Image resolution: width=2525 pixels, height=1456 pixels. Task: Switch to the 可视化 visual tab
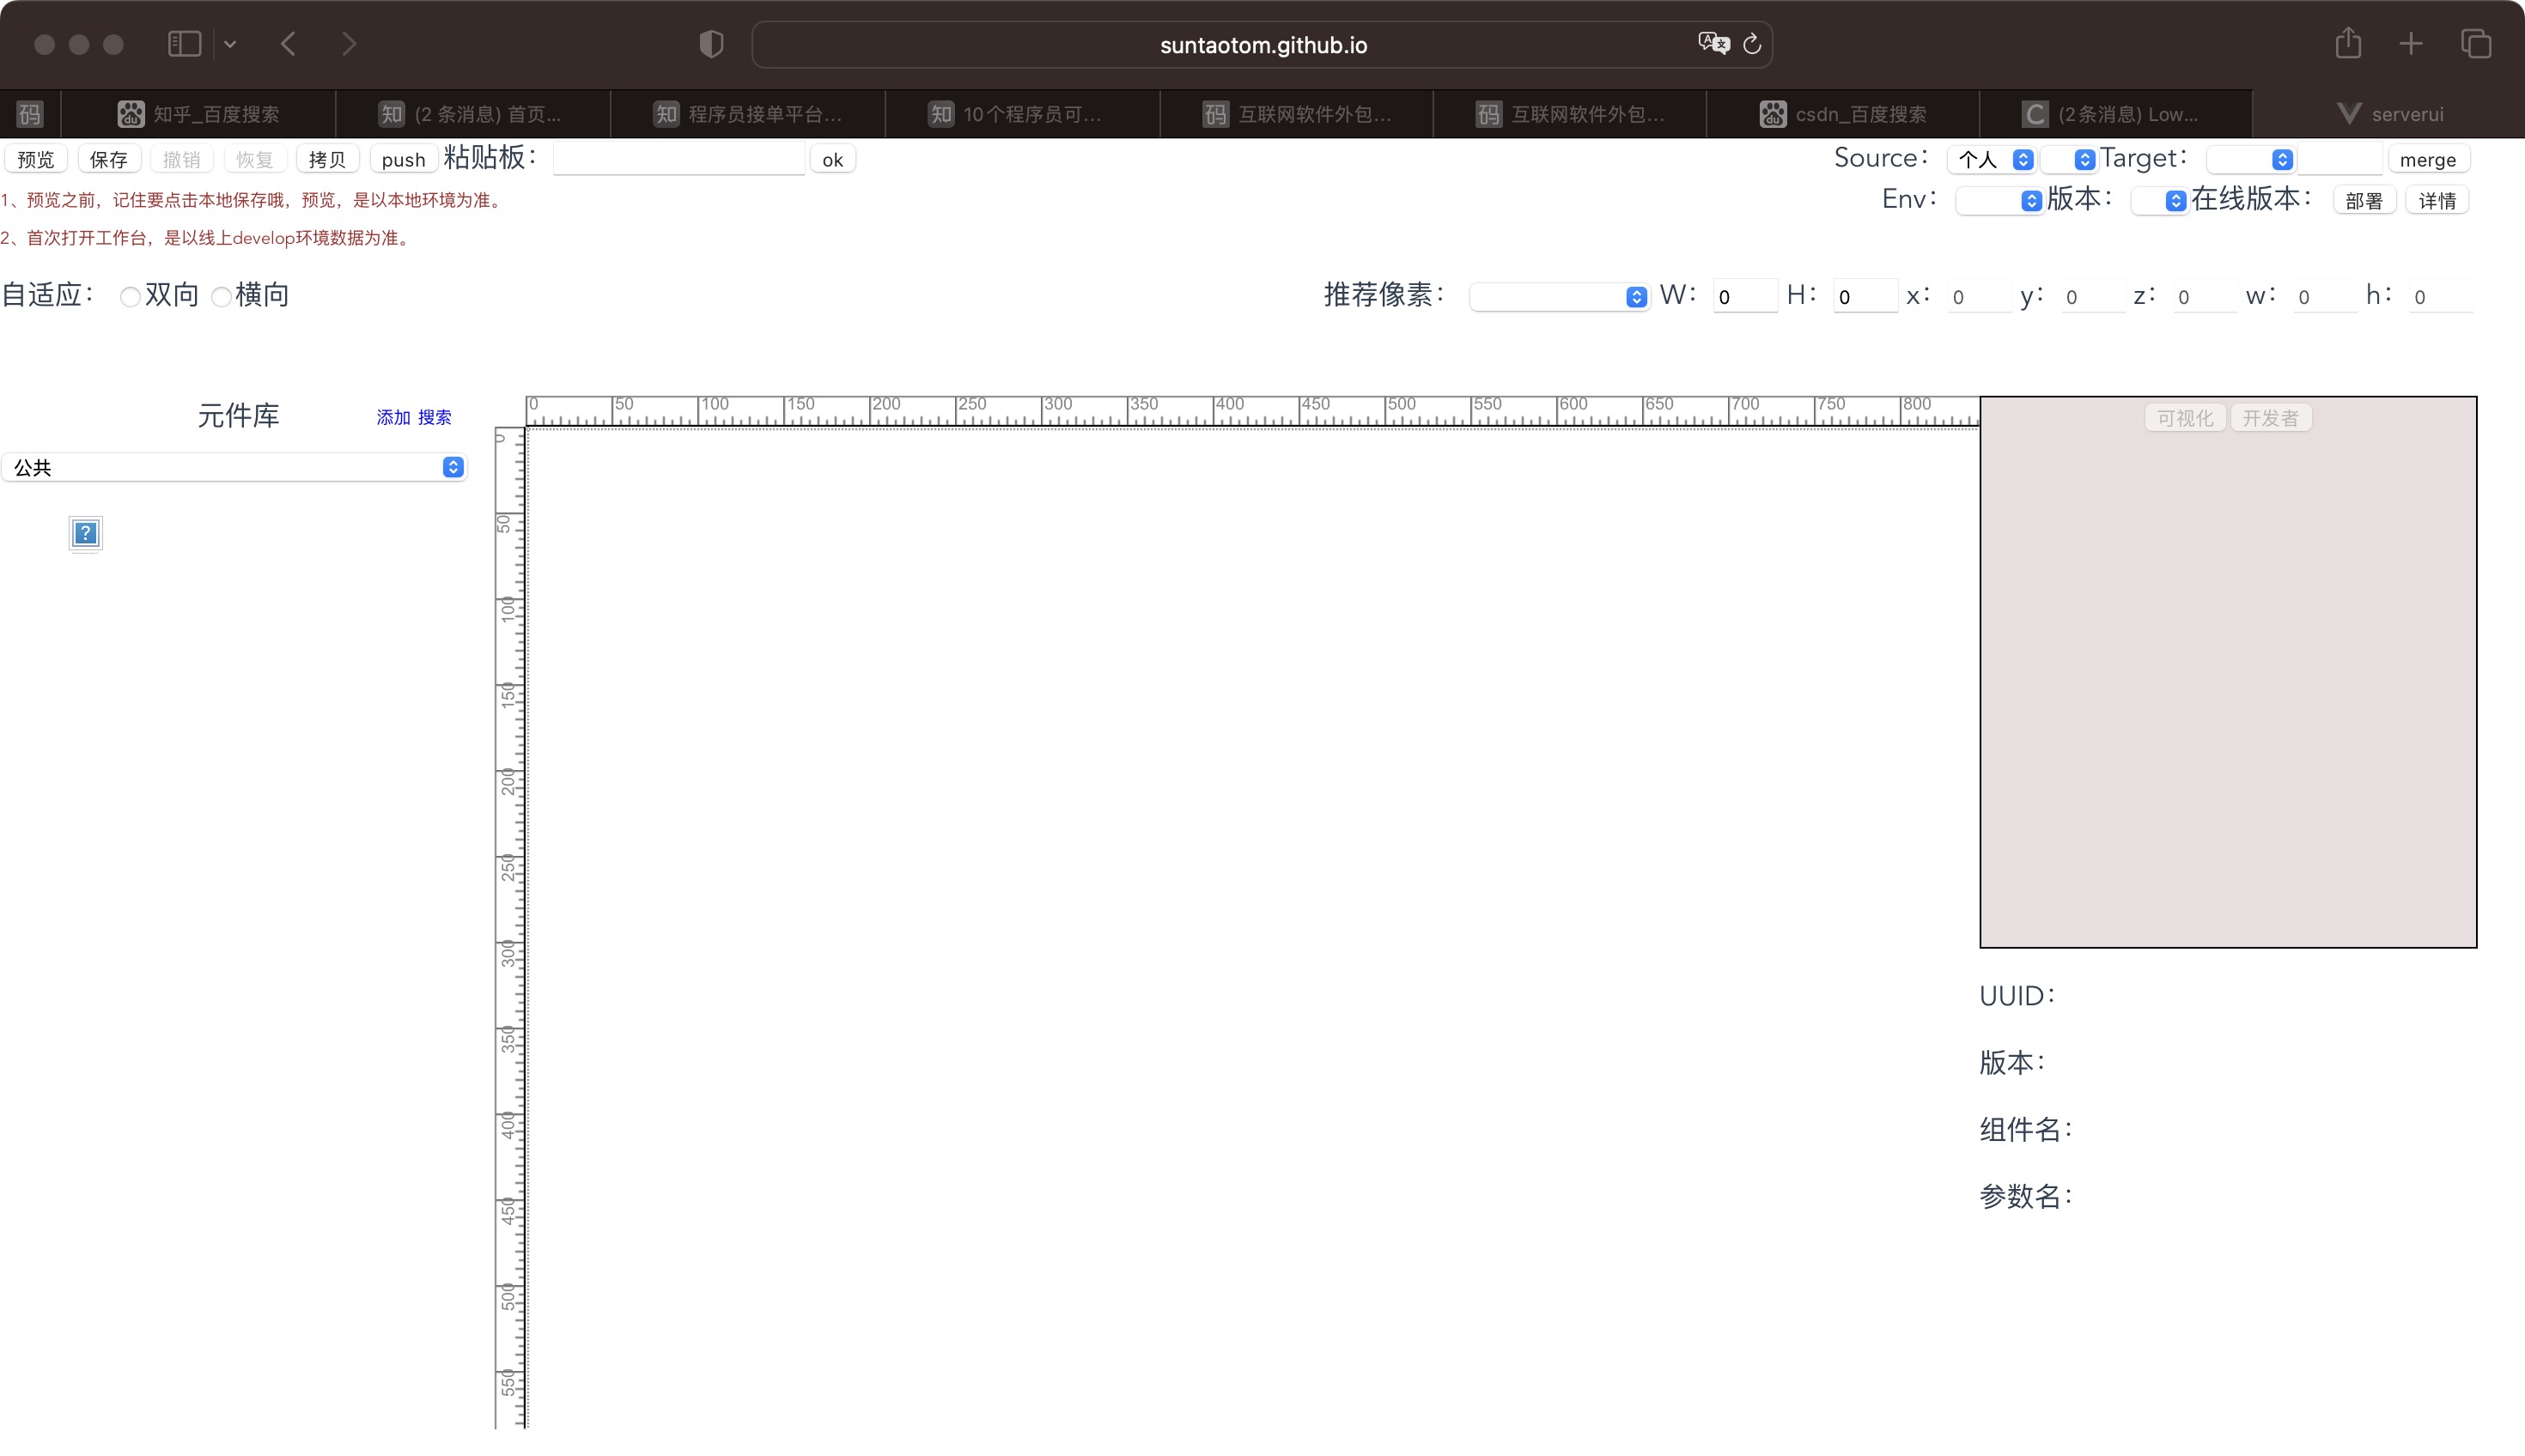(2185, 418)
